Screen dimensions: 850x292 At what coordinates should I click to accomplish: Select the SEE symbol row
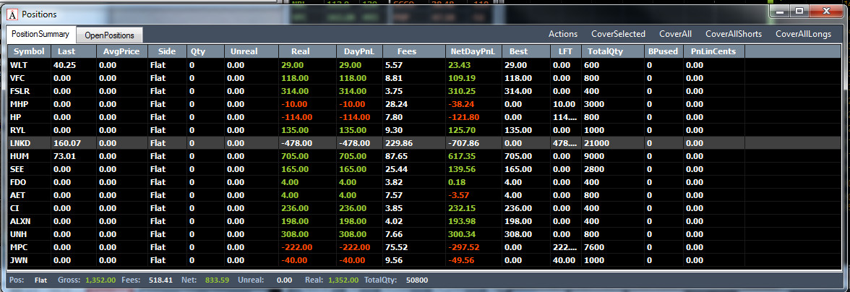click(x=425, y=169)
